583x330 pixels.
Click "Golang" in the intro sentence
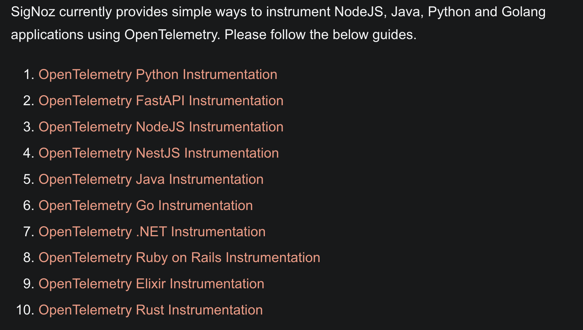[x=523, y=12]
